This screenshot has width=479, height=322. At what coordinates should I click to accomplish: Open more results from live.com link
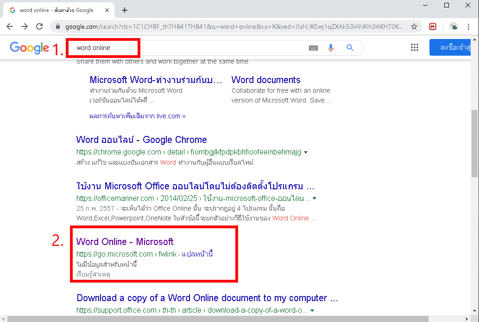[138, 116]
